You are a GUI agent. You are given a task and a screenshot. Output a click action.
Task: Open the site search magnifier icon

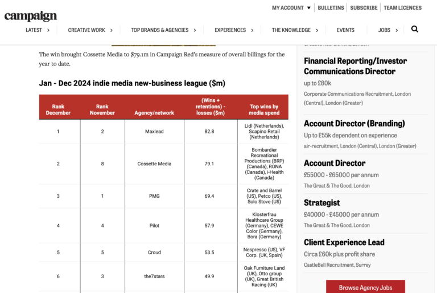[414, 29]
